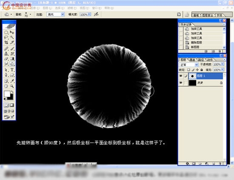
Task: Switch to Standard editing mode
Action: tap(6, 105)
